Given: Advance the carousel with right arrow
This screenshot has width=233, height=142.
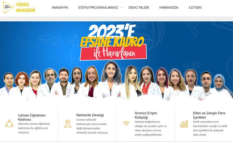Looking at the screenshot, I should pos(229,64).
